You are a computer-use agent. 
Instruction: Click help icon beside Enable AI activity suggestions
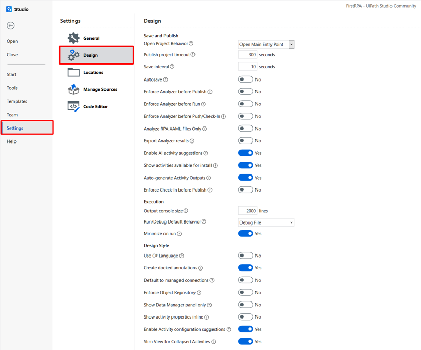206,153
